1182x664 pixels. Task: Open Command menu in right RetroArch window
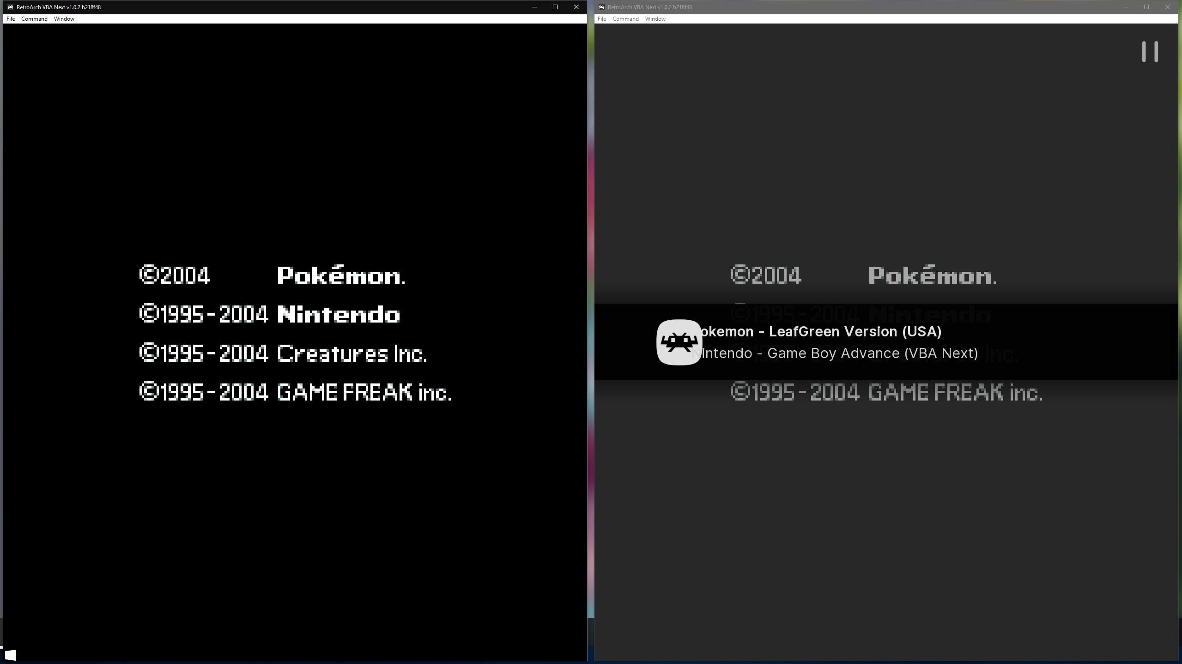click(625, 19)
